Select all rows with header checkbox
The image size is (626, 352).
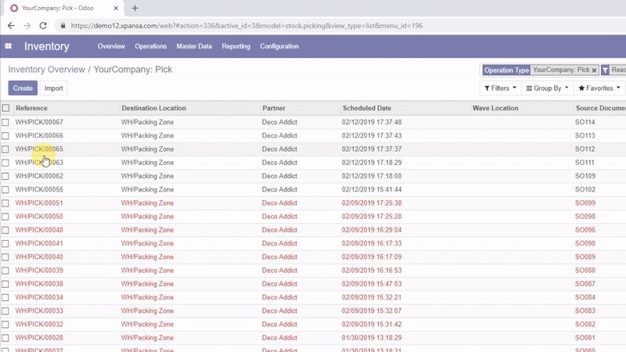pos(5,108)
